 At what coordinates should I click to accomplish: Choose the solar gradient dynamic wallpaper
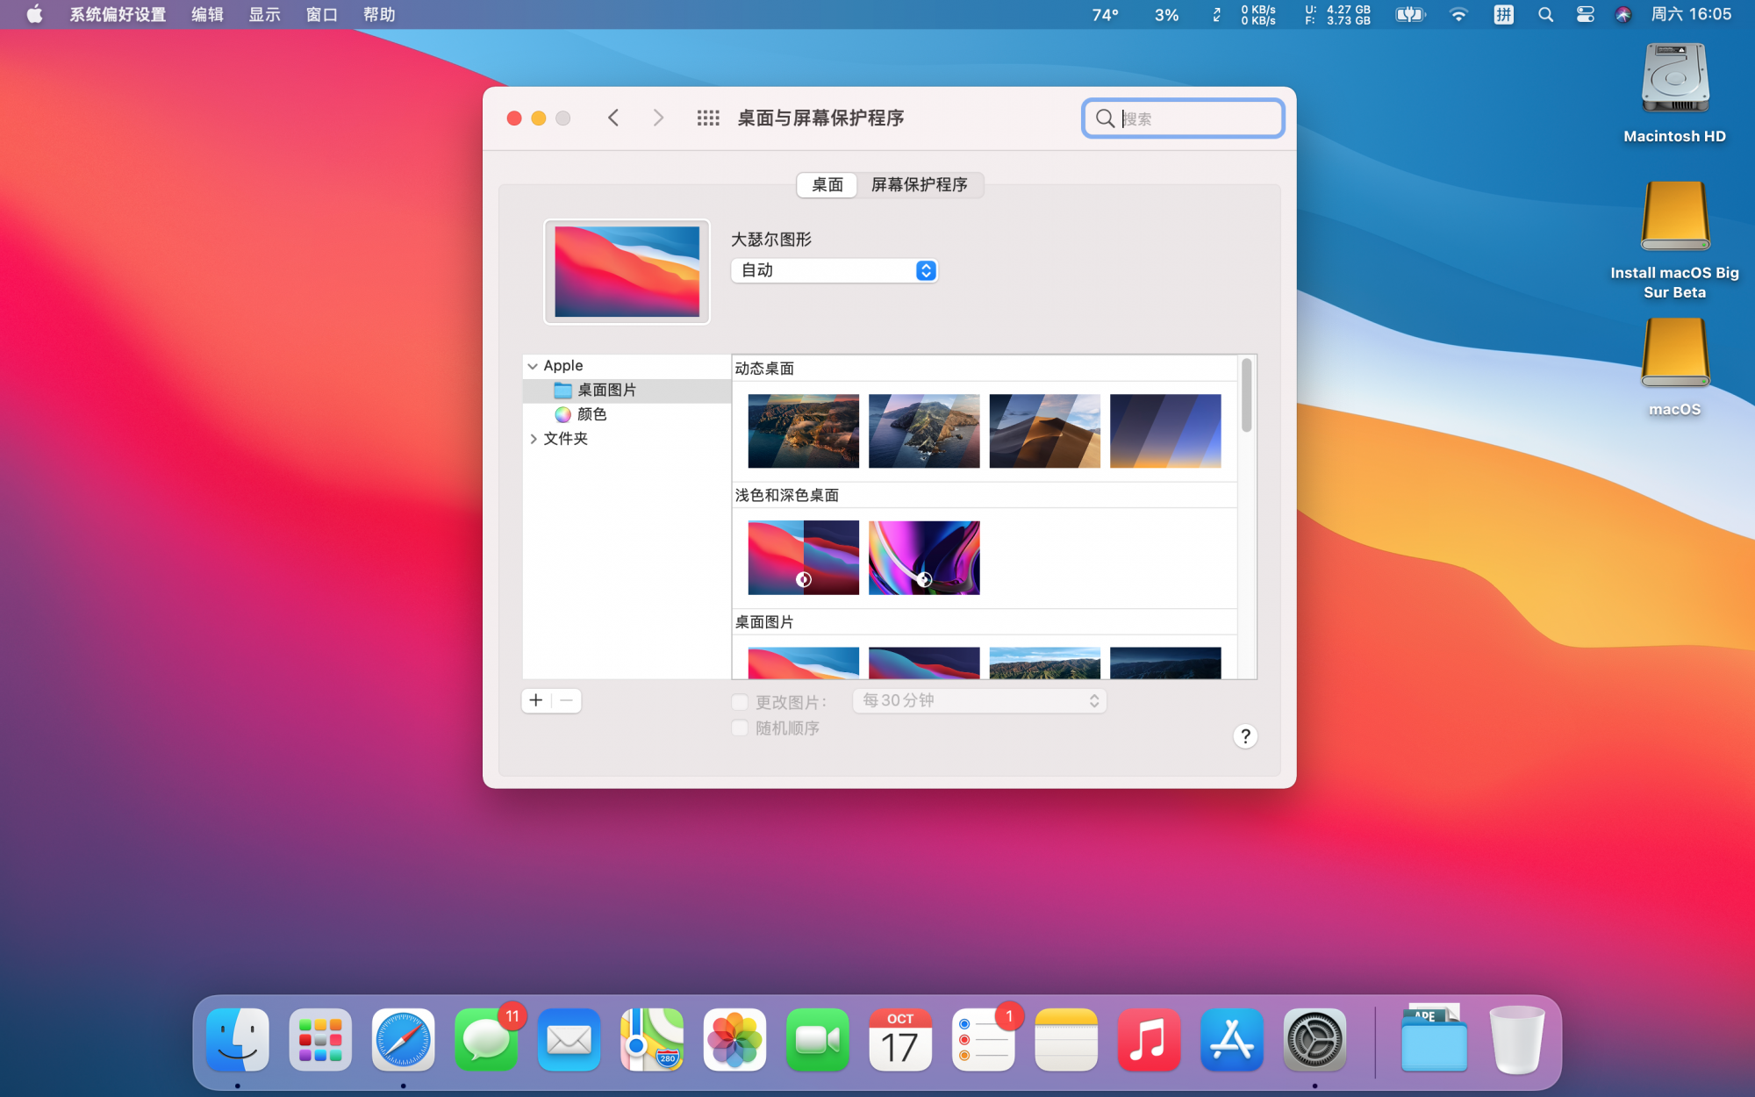1165,431
